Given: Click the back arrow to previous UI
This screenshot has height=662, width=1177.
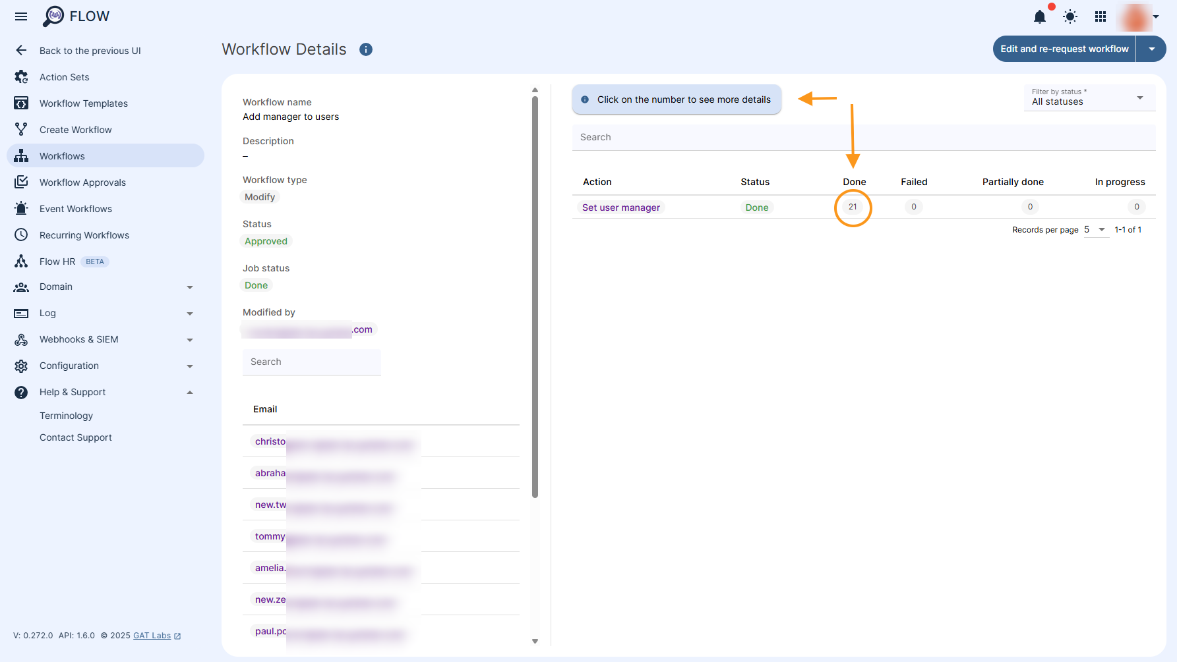Looking at the screenshot, I should 20,50.
